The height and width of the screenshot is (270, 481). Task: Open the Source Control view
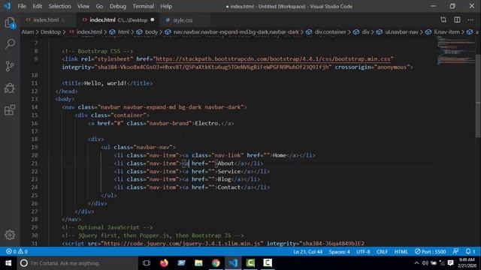pyautogui.click(x=10, y=66)
